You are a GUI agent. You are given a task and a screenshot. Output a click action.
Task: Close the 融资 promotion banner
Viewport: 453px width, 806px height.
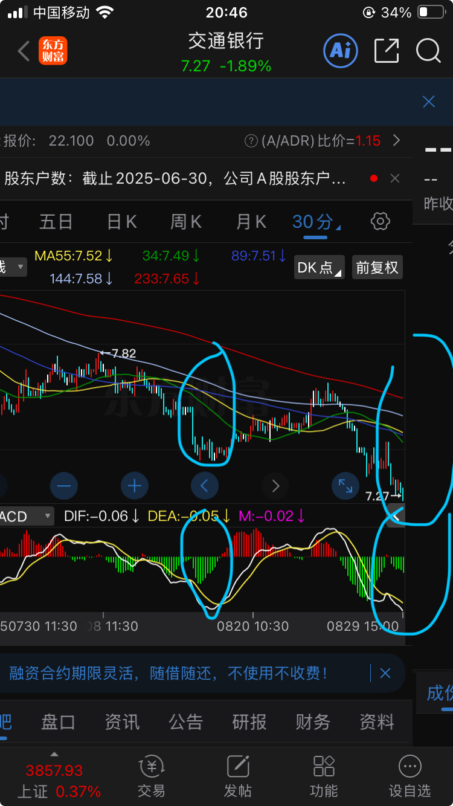pos(385,673)
